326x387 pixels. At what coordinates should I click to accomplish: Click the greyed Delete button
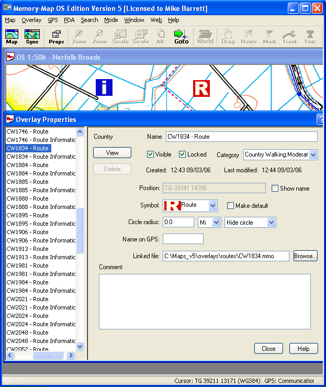point(112,169)
